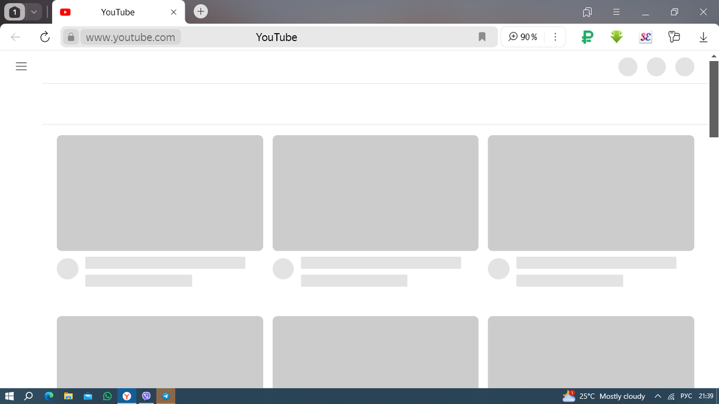Open Telegram from taskbar
This screenshot has width=719, height=404.
click(x=166, y=396)
